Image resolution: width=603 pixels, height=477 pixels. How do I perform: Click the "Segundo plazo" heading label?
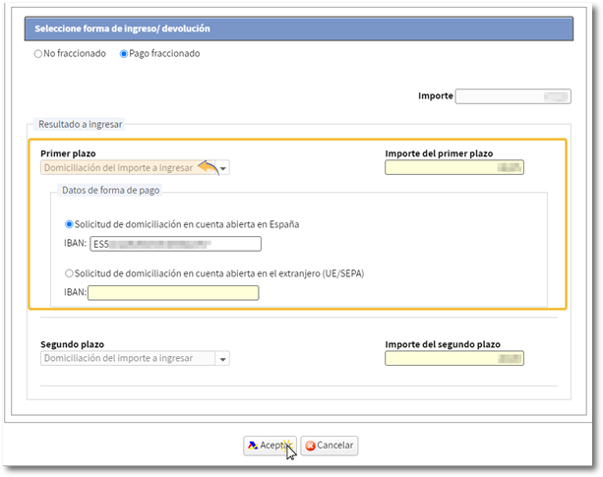click(x=72, y=345)
